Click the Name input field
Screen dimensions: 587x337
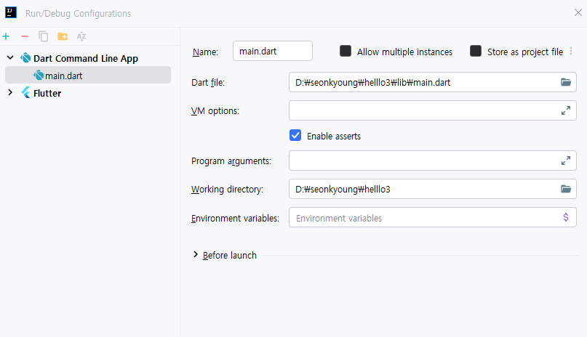click(273, 51)
